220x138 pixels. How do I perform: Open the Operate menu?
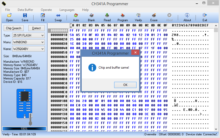(x=46, y=10)
